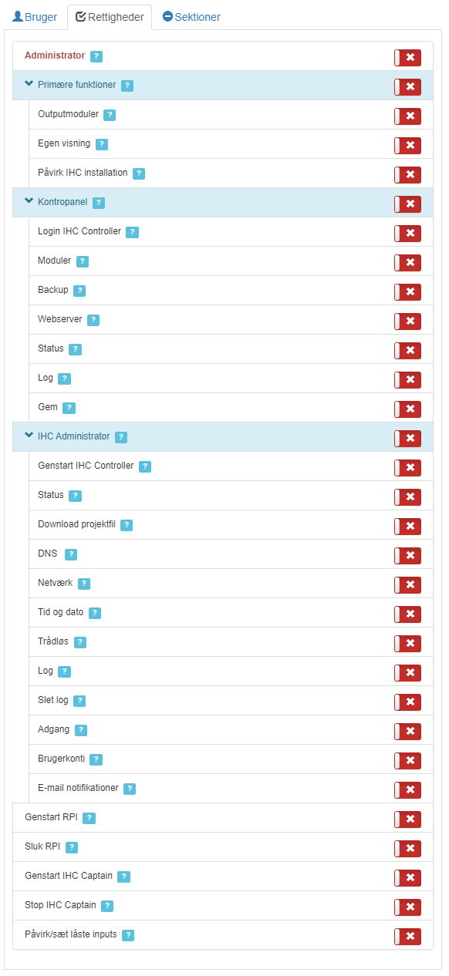
Task: Open help icon beside Outputmoduler
Action: coord(110,115)
